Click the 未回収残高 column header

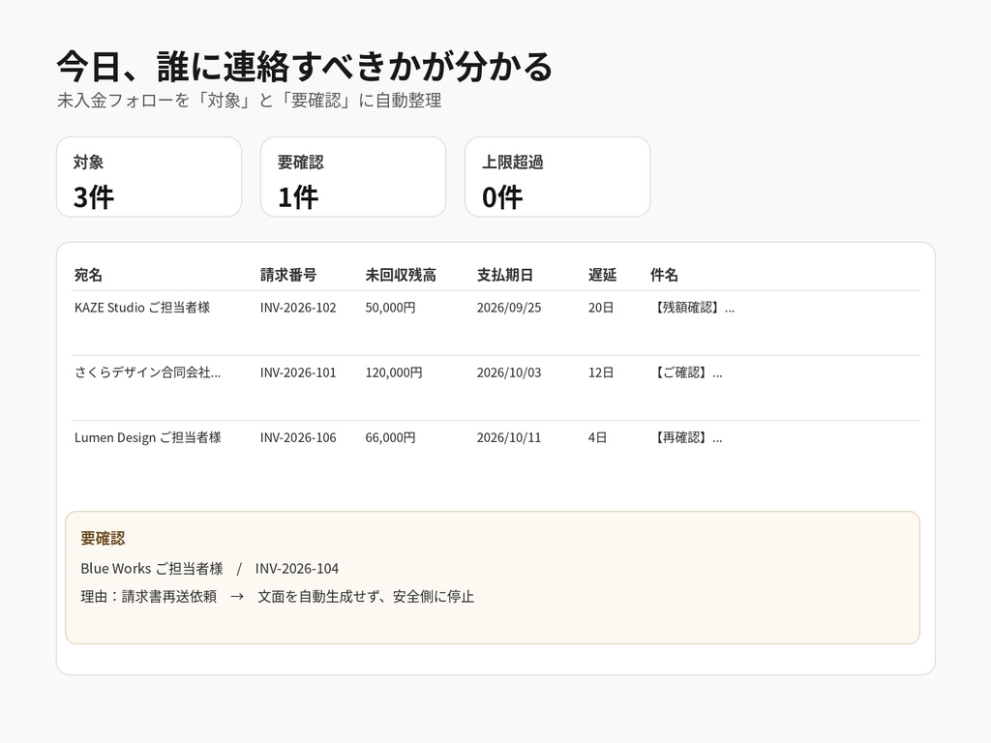click(x=401, y=275)
